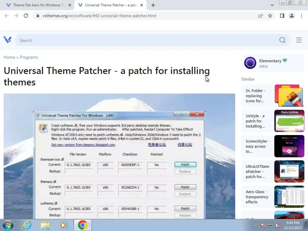
Task: Open a new tab with plus button
Action: point(153,5)
